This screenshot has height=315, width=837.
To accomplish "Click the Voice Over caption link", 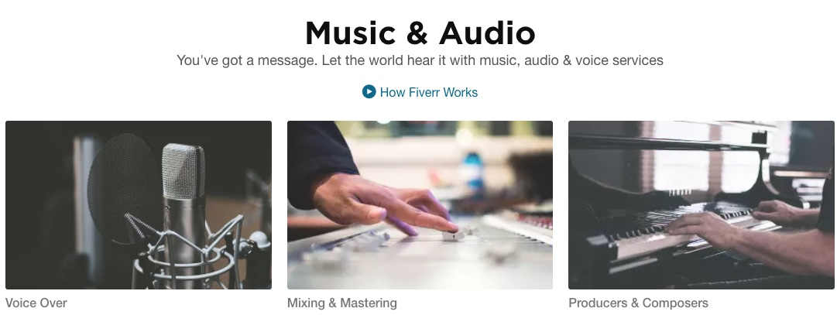I will 36,303.
